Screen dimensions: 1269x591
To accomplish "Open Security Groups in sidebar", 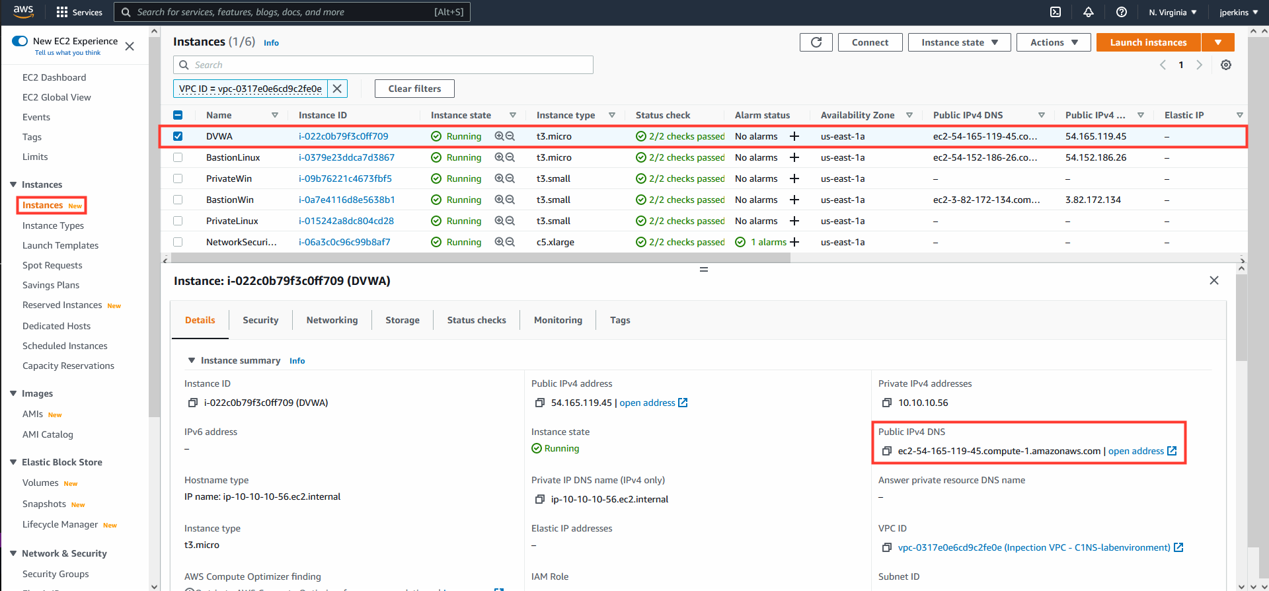I will 56,574.
